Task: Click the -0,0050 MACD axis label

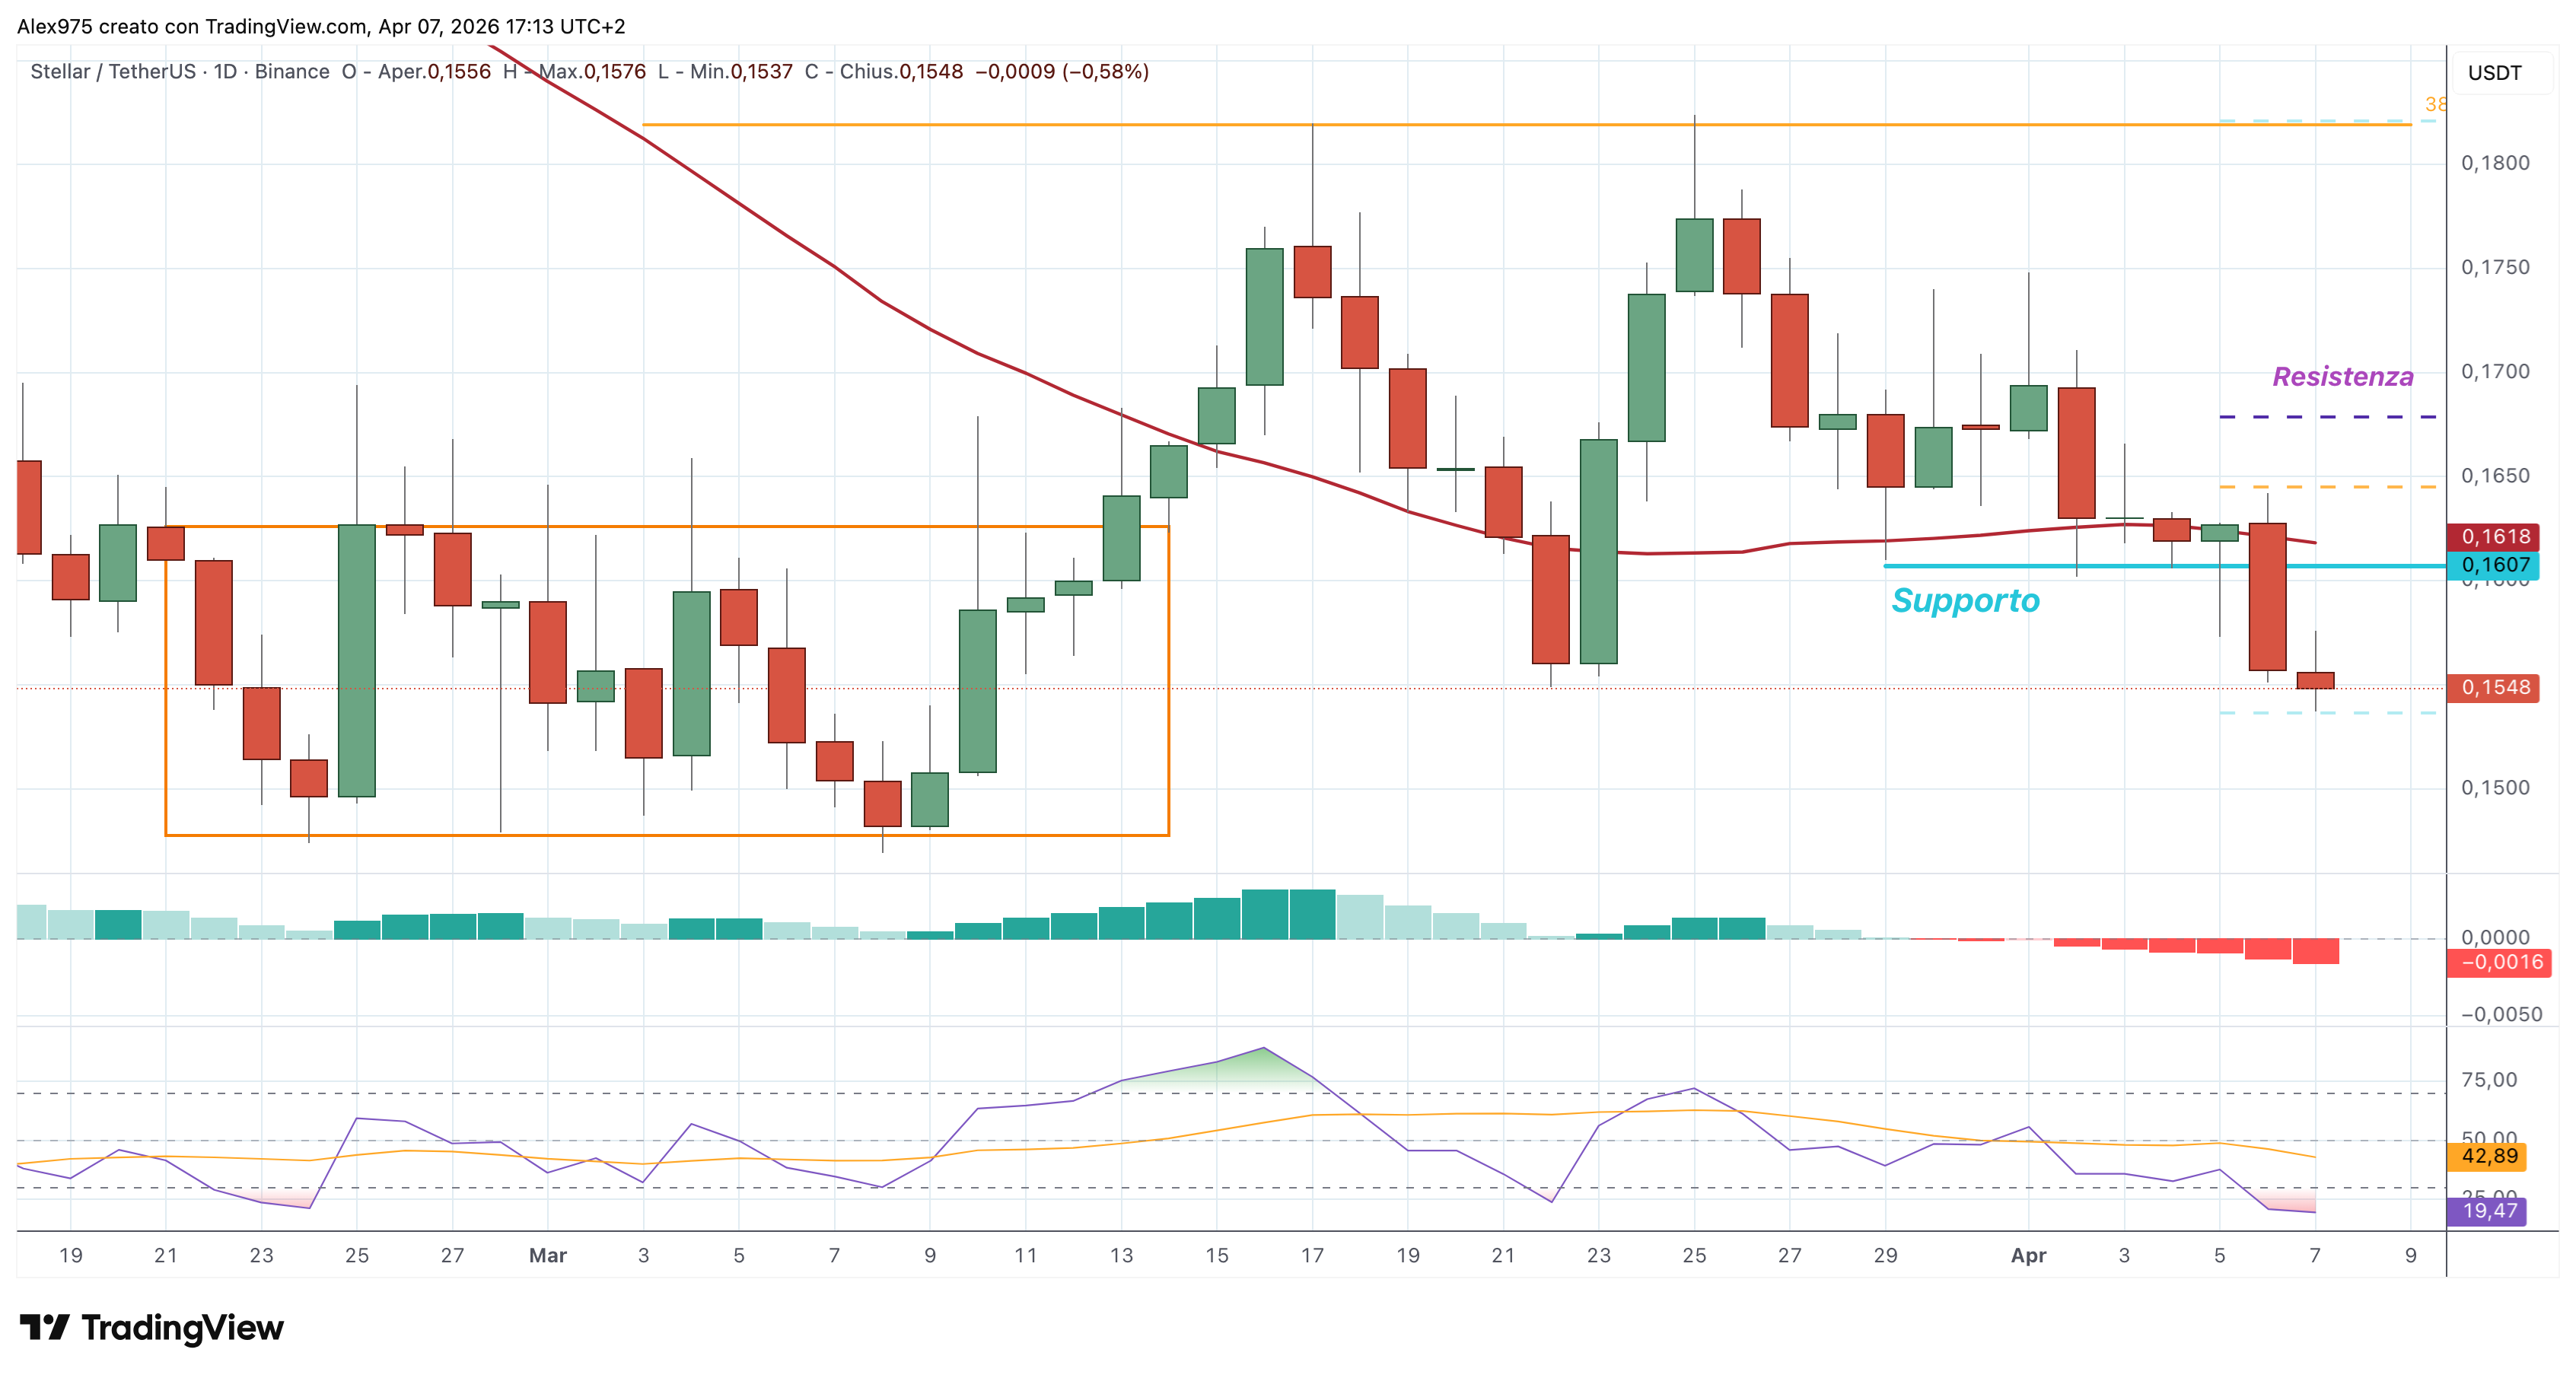Action: click(x=2501, y=1015)
